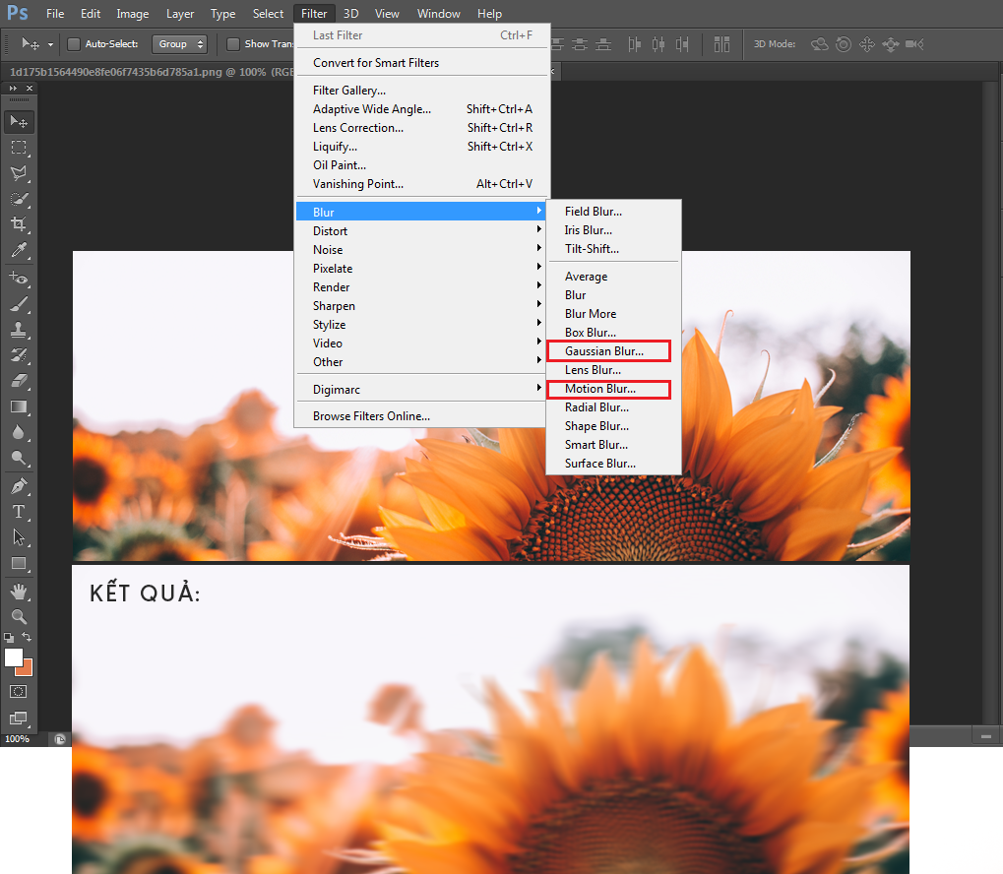Toggle the Show Transform Controls checkbox
This screenshot has width=1003, height=874.
coord(233,44)
